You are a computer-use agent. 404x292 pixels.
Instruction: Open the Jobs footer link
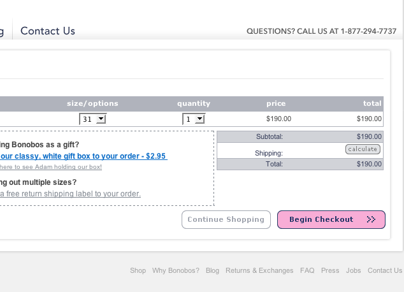353,270
